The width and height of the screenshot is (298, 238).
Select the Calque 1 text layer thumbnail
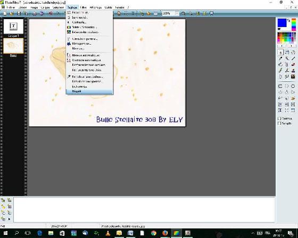pyautogui.click(x=13, y=26)
